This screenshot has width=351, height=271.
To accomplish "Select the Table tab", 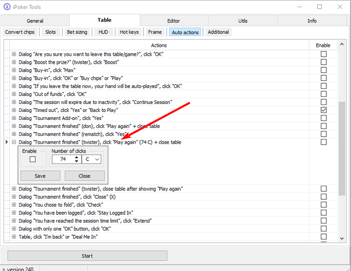I will pos(104,20).
